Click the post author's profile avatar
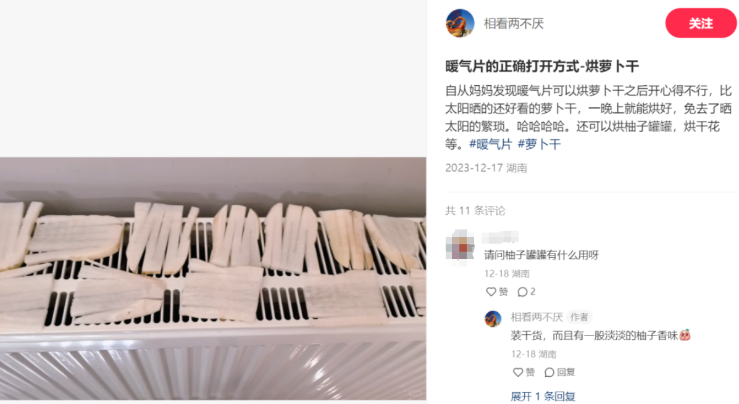The height and width of the screenshot is (404, 739). click(x=459, y=23)
